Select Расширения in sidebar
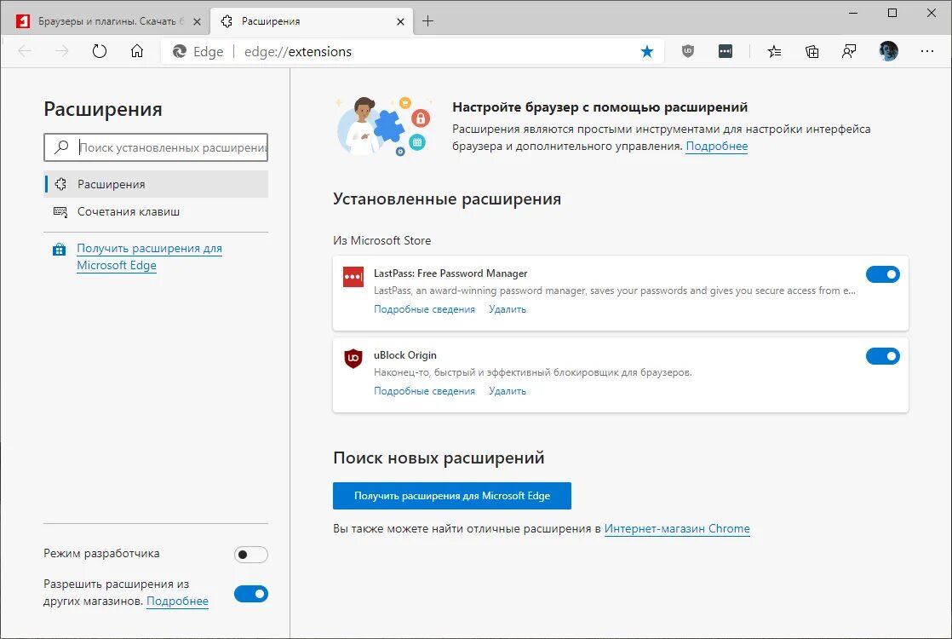The image size is (952, 639). click(156, 184)
